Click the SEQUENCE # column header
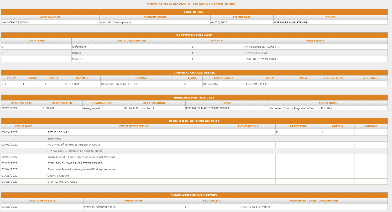The height and width of the screenshot is (212, 392). tap(212, 201)
